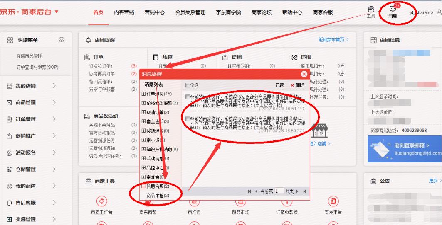This screenshot has height=225, width=442.
Task: Expand 订单消息(15) in message list
Action: tap(144, 94)
